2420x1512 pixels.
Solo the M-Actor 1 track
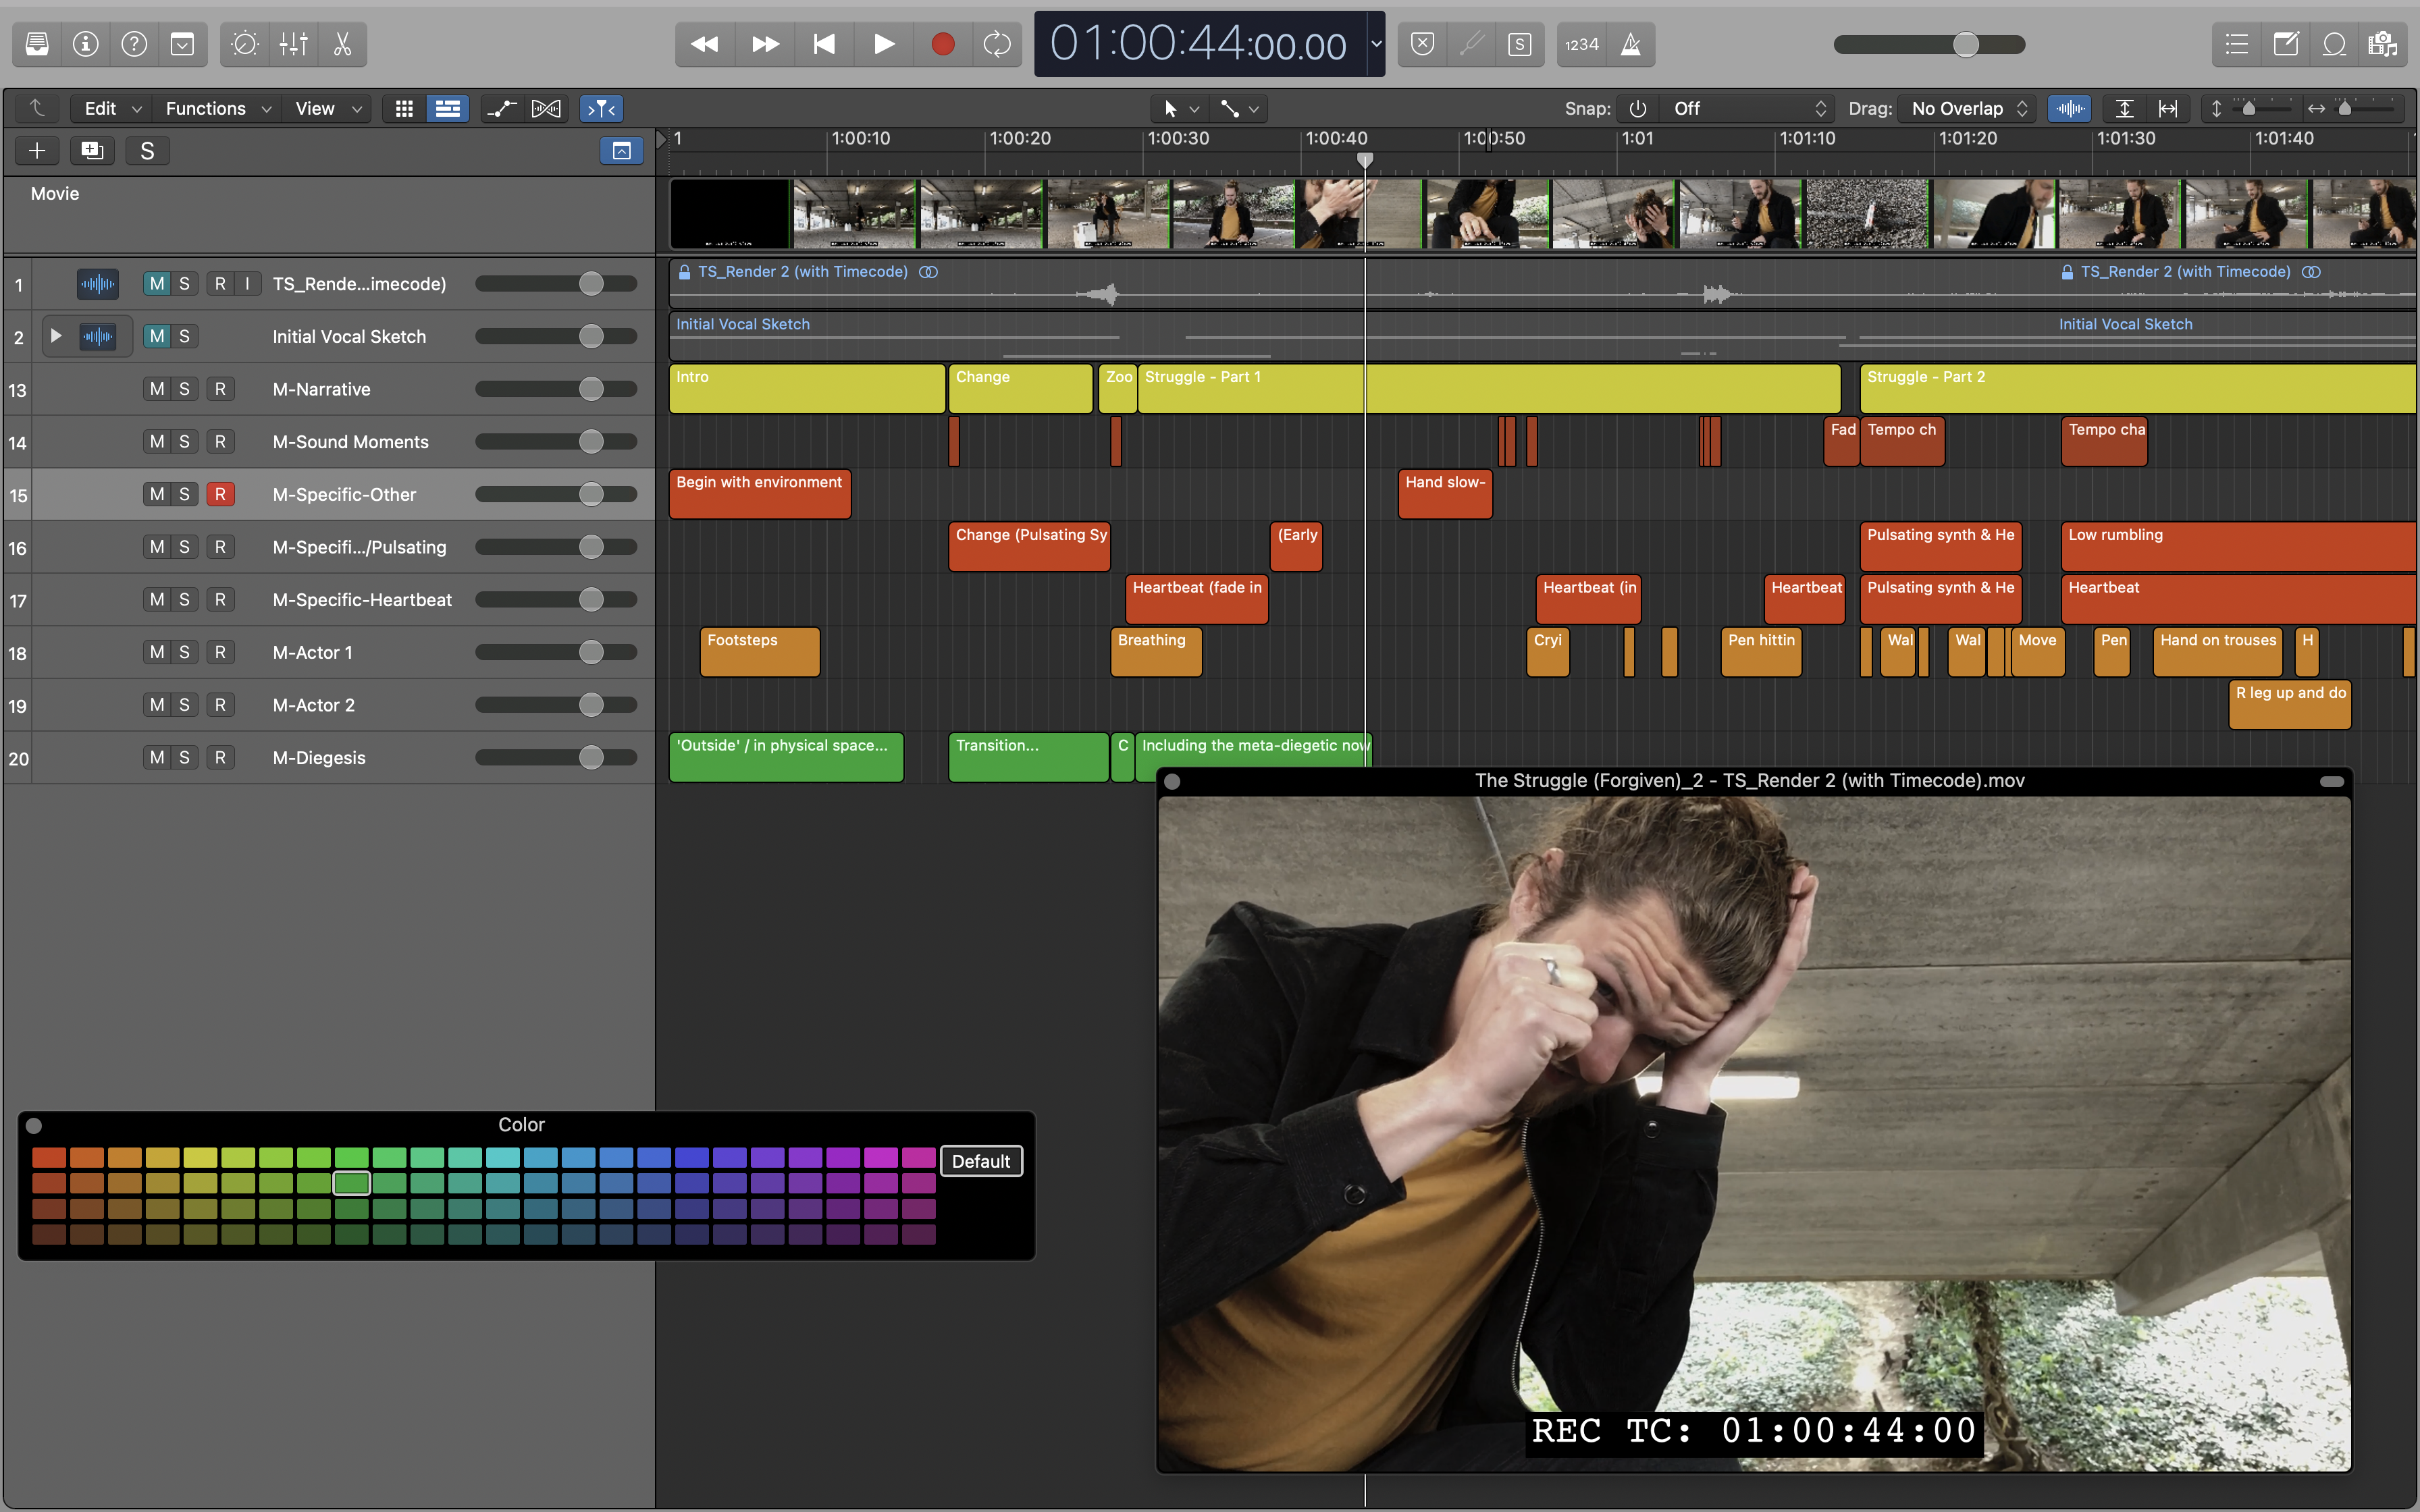pyautogui.click(x=184, y=652)
